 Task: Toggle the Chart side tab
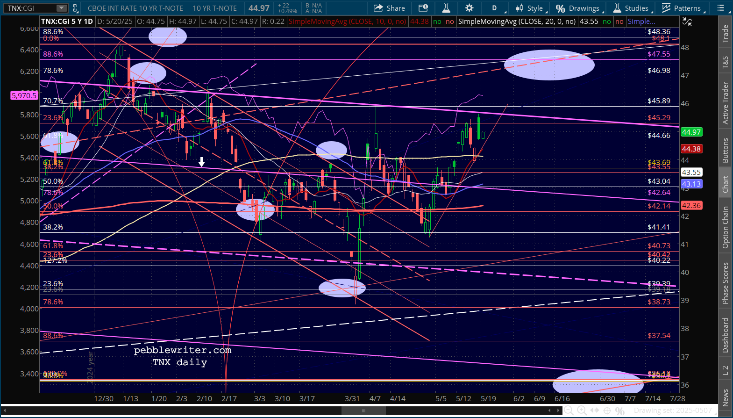coord(725,184)
